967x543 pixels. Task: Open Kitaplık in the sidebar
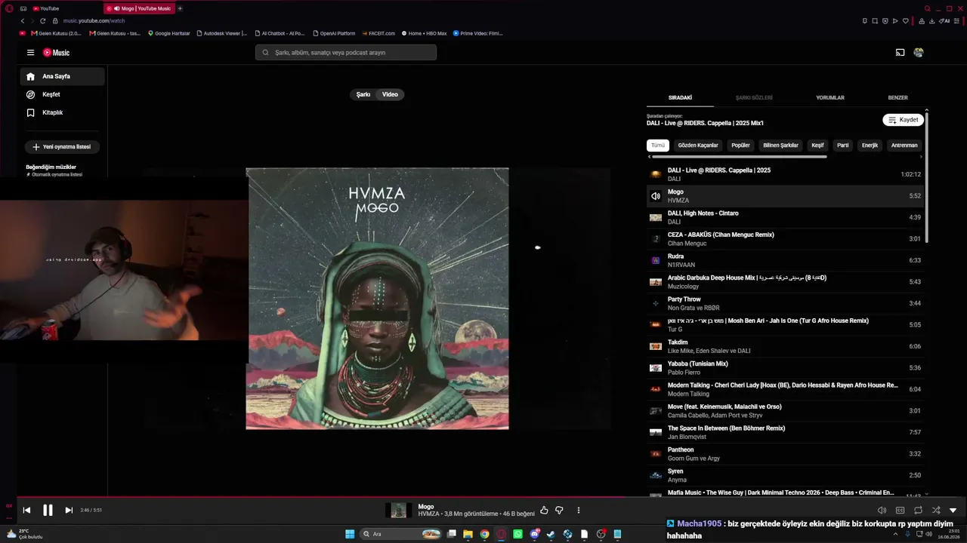tap(62, 112)
